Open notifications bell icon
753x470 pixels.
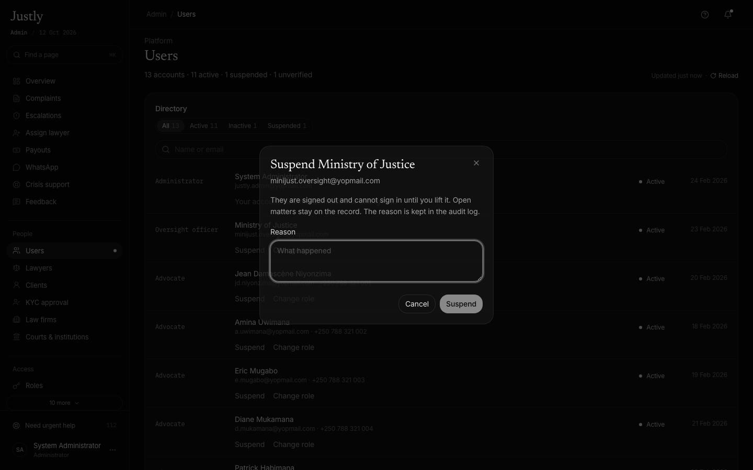pos(728,15)
